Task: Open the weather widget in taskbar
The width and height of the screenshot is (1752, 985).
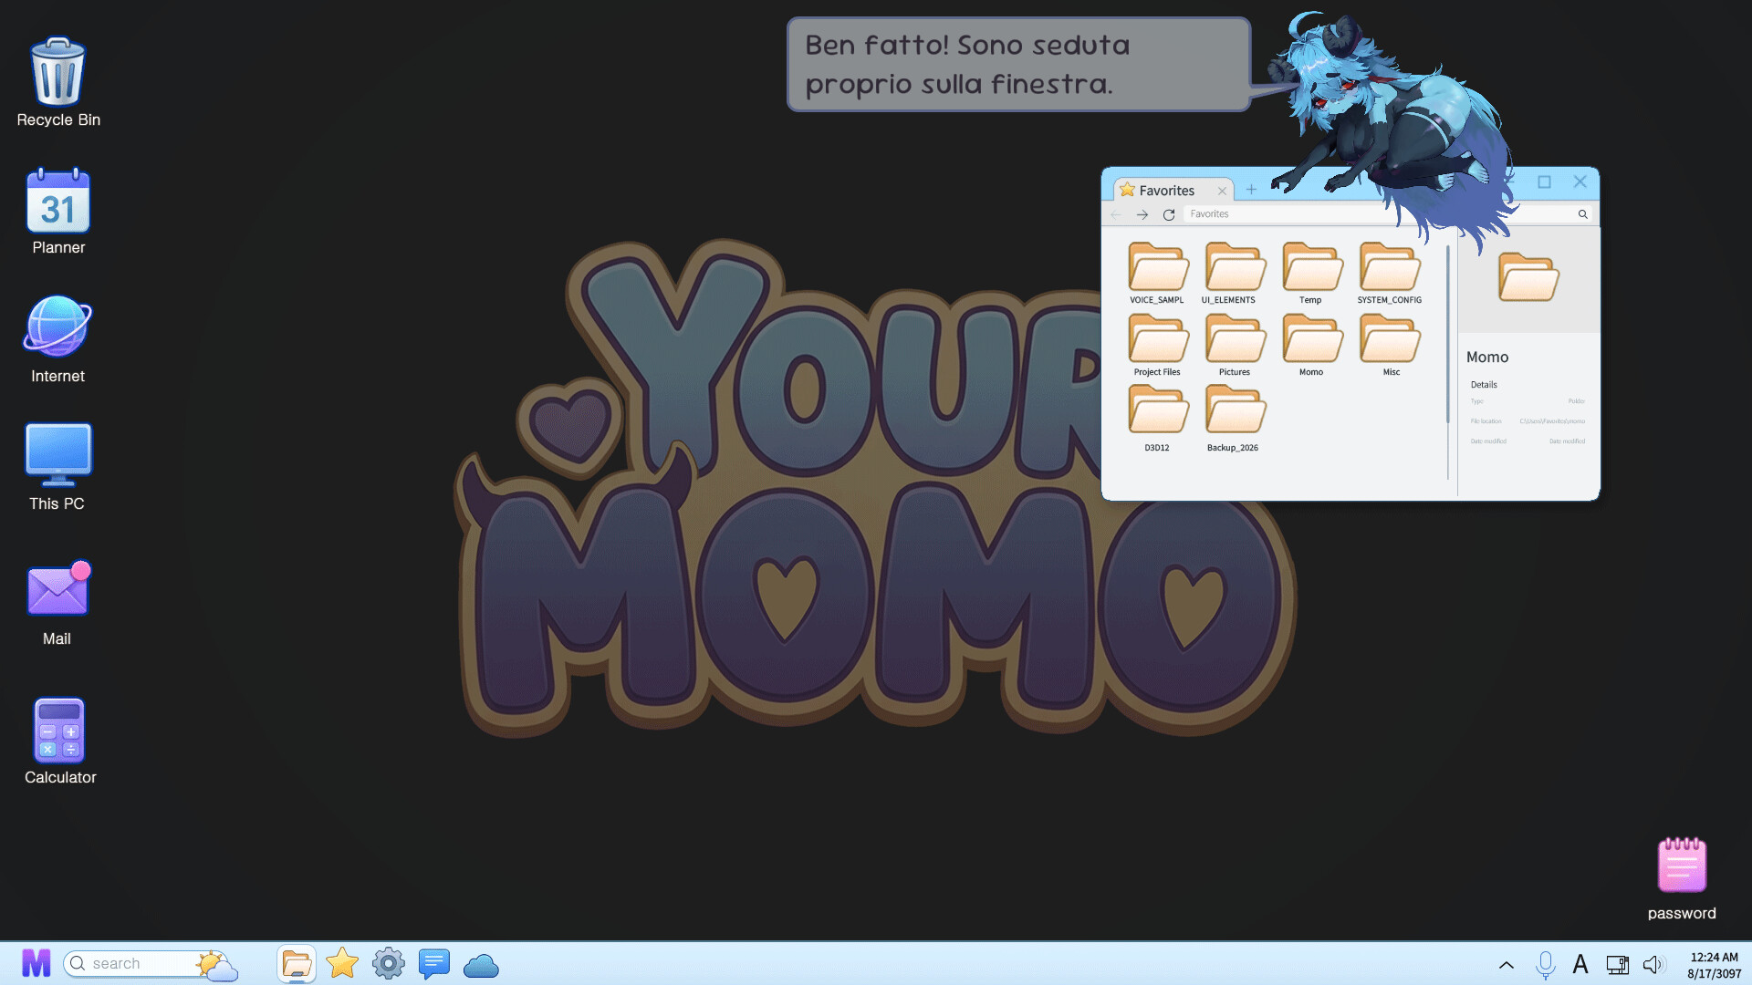Action: [216, 965]
